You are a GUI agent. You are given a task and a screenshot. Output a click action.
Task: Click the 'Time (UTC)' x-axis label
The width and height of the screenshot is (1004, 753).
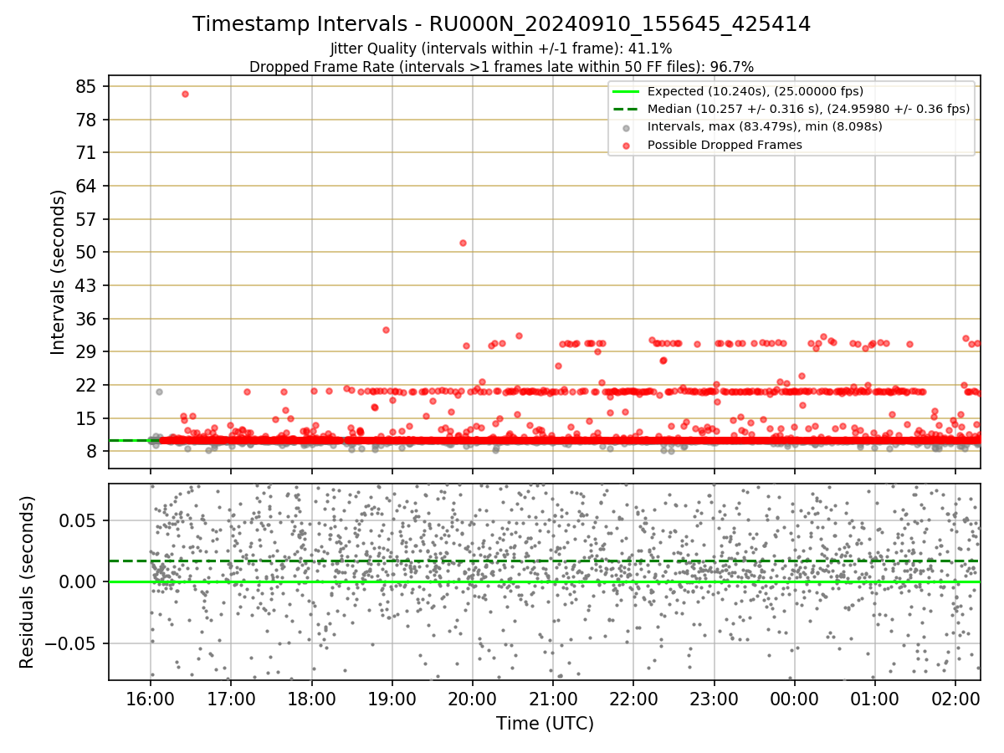point(545,724)
